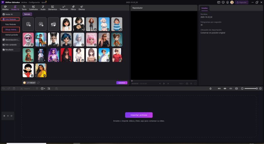Image resolution: width=264 pixels, height=144 pixels.
Task: Open the Efectos panel
Action: click(x=82, y=8)
